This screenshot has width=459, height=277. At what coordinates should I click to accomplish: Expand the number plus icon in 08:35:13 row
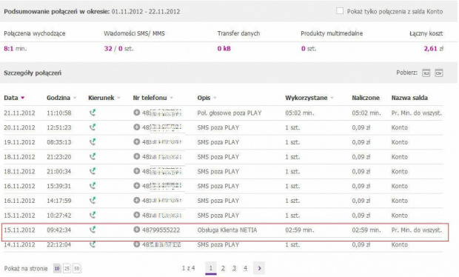(x=136, y=141)
